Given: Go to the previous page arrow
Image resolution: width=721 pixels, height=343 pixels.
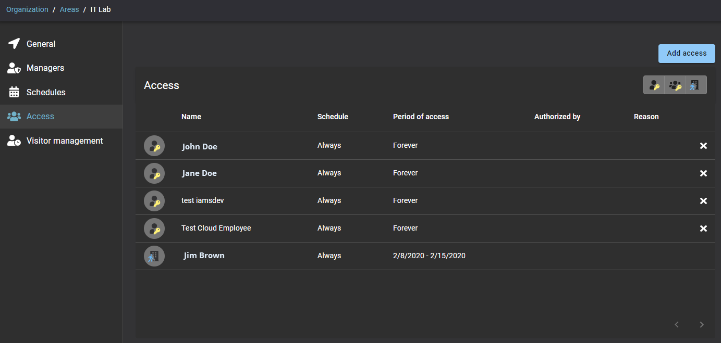Looking at the screenshot, I should click(677, 325).
